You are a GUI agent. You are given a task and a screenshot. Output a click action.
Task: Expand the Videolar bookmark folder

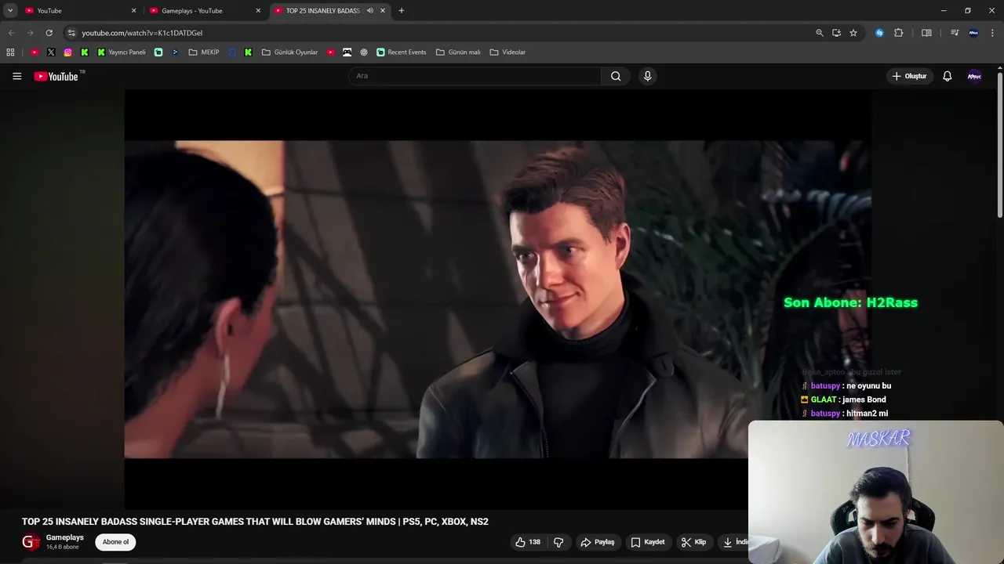point(507,52)
